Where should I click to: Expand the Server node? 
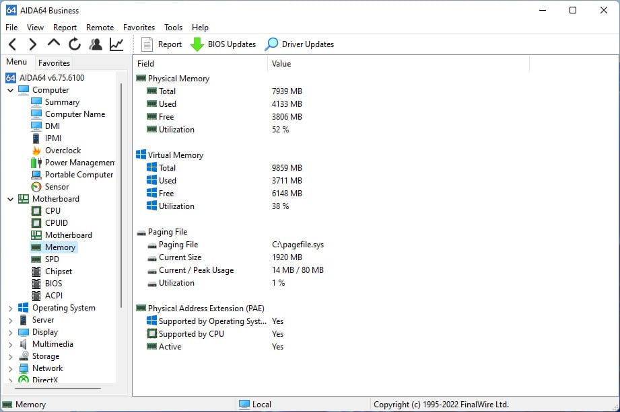[10, 321]
